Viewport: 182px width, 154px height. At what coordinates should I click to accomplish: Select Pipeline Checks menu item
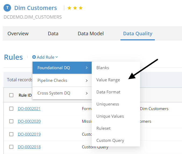point(62,80)
